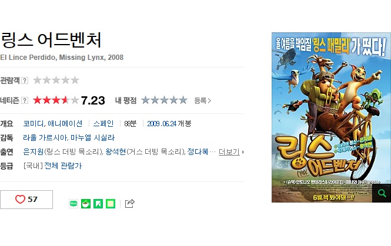This screenshot has height=246, width=391.
Task: Open the 전체 관람가 rating link
Action: tap(63, 166)
